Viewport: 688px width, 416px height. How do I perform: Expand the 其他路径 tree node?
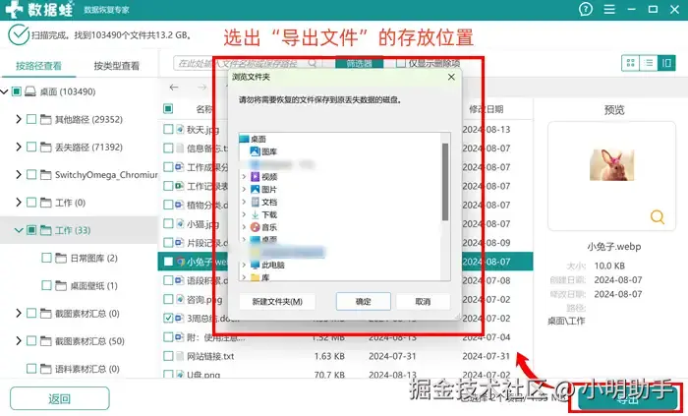point(19,119)
